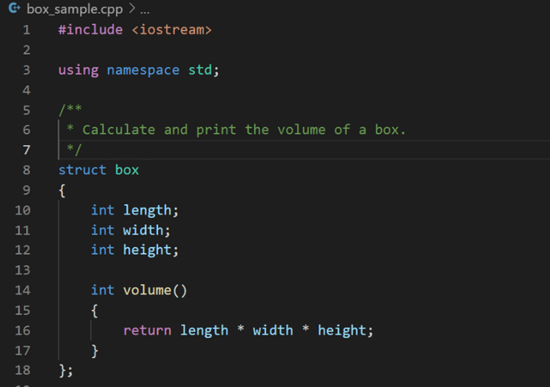Click the 'width' member on line 11

point(143,230)
